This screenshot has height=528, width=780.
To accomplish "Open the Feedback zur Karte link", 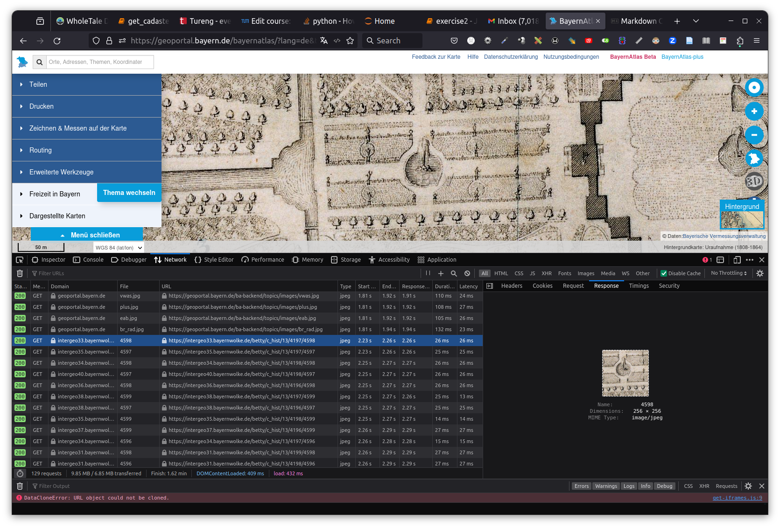I will tap(436, 57).
